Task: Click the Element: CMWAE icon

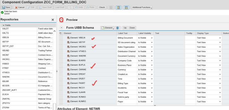Action: [68, 70]
